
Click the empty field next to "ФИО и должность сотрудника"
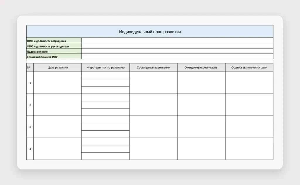pos(177,40)
